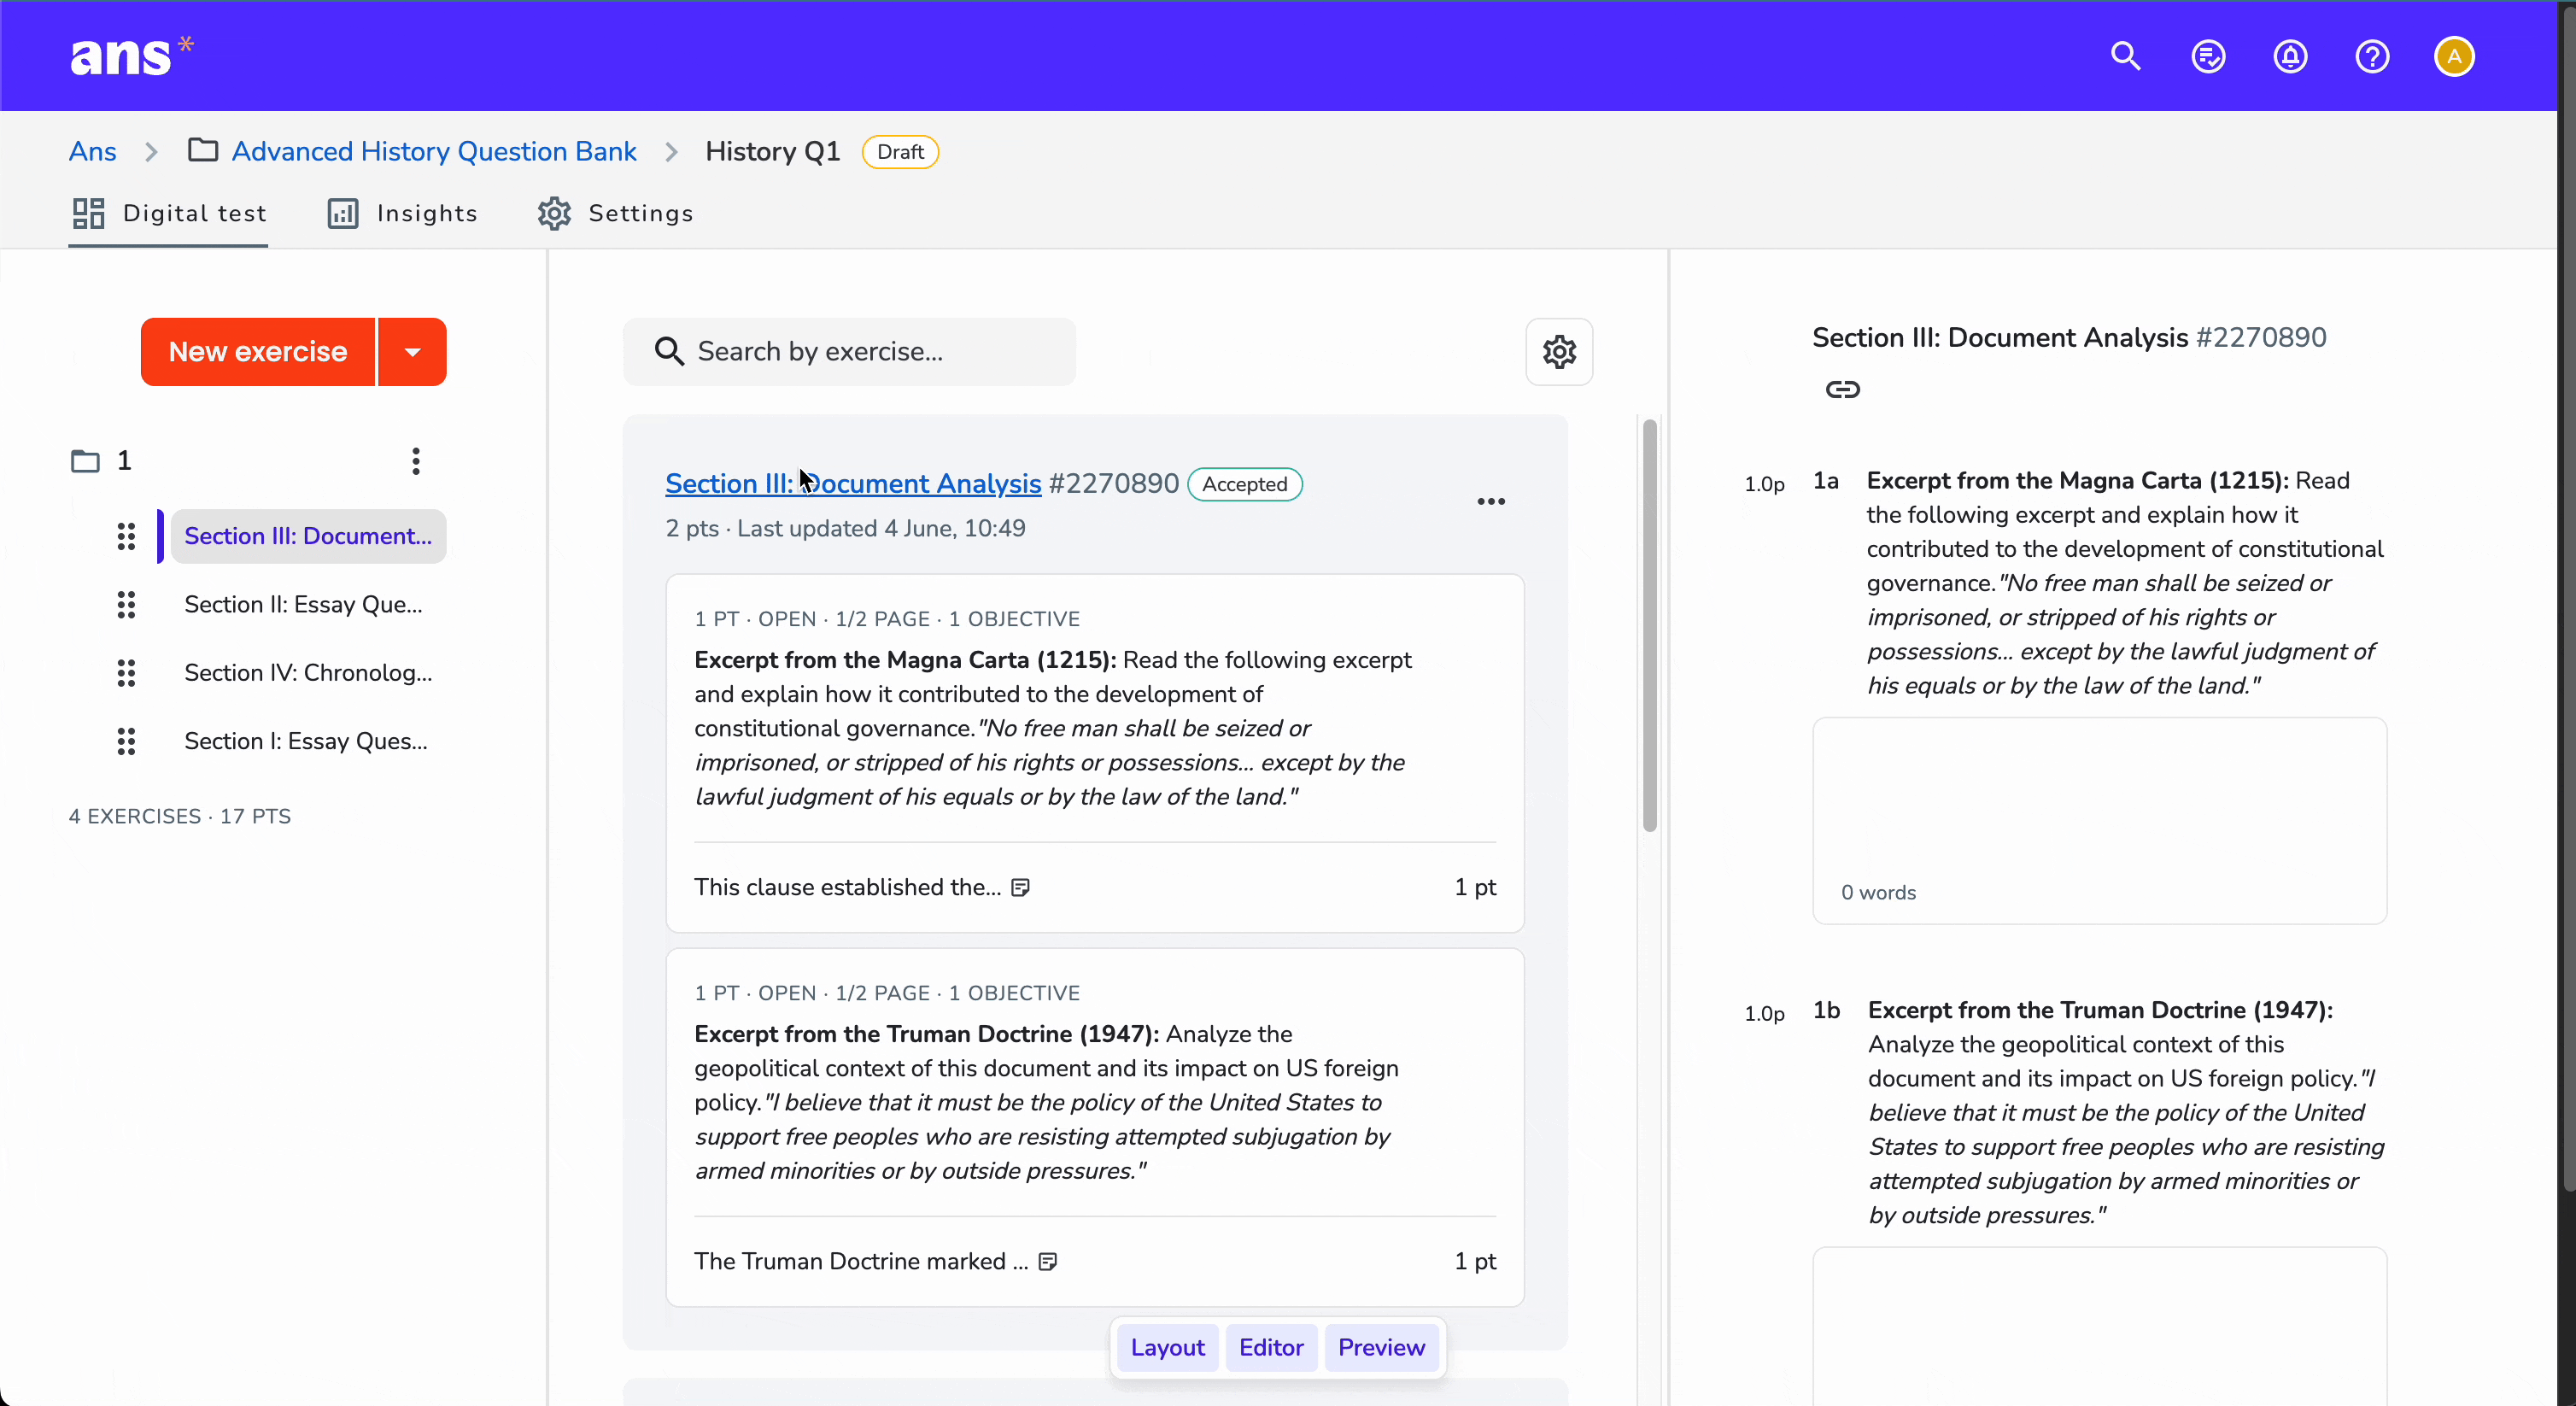Click the exercise list scrollbar
Image resolution: width=2576 pixels, height=1406 pixels.
[1650, 625]
